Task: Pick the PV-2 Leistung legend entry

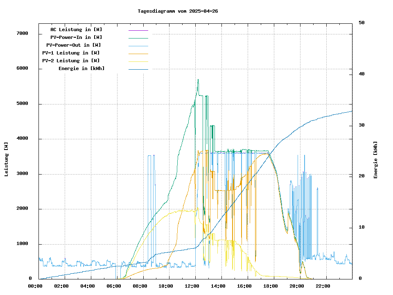Action: point(71,61)
